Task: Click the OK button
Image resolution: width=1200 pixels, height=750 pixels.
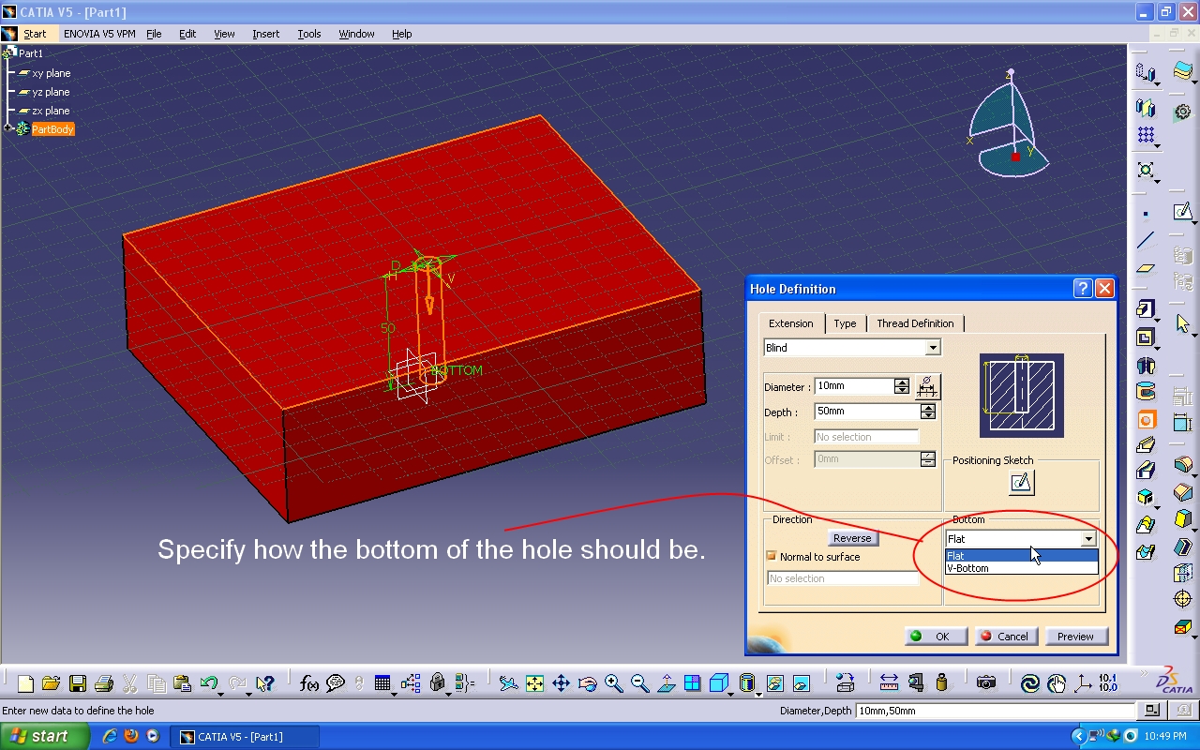Action: (x=937, y=636)
